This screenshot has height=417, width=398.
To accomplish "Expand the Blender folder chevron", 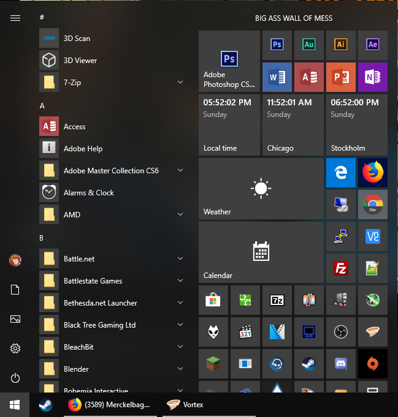I will [x=180, y=369].
